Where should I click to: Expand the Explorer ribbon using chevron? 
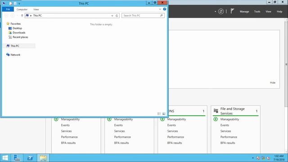click(x=160, y=9)
